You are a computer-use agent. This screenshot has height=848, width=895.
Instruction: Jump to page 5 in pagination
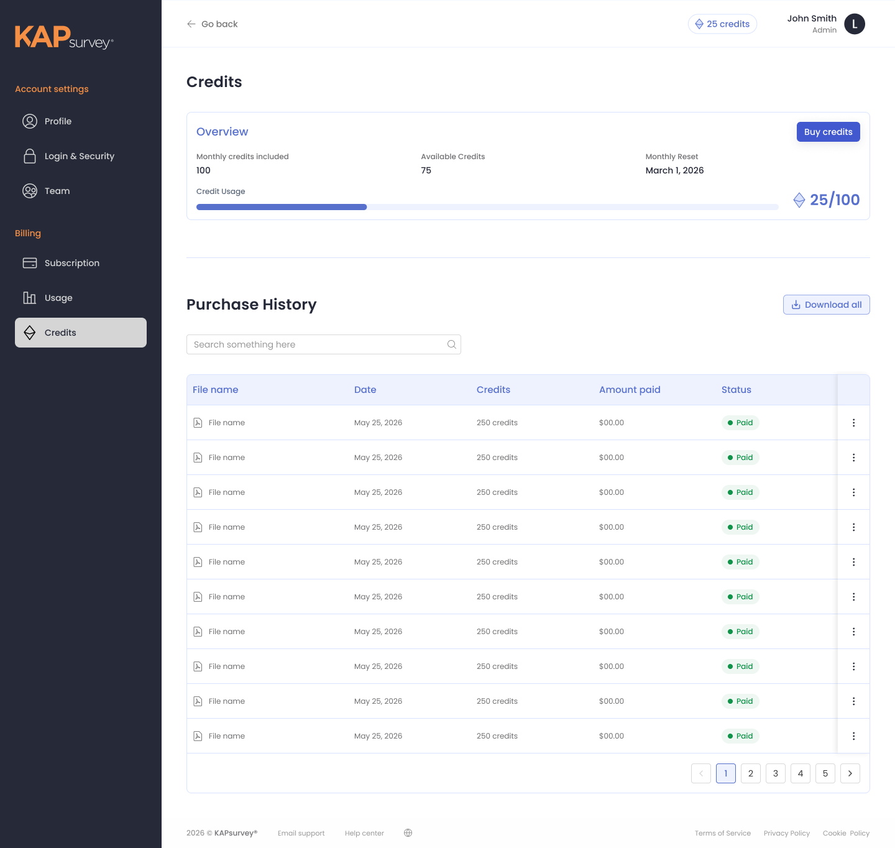pyautogui.click(x=825, y=773)
